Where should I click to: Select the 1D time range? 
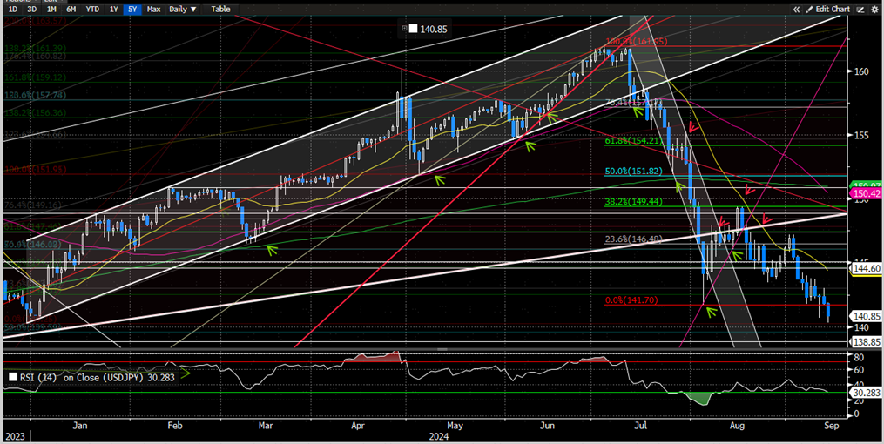(12, 9)
